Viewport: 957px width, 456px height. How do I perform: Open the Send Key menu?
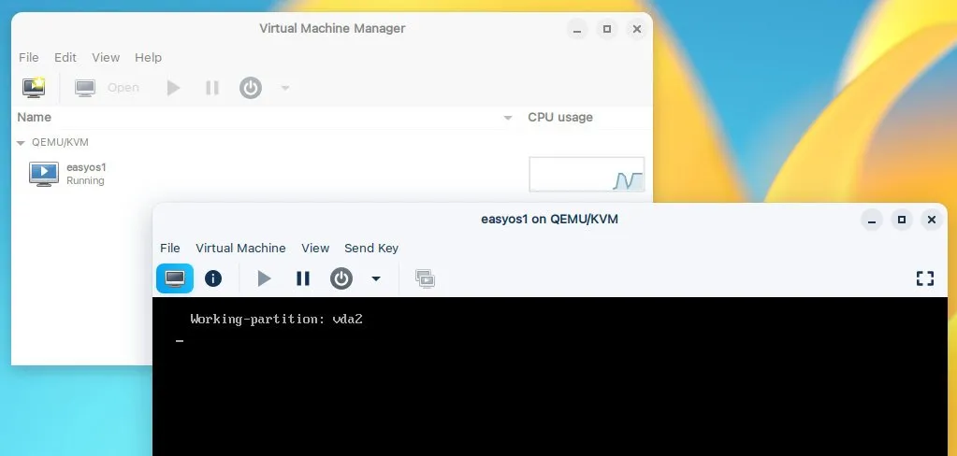tap(371, 249)
